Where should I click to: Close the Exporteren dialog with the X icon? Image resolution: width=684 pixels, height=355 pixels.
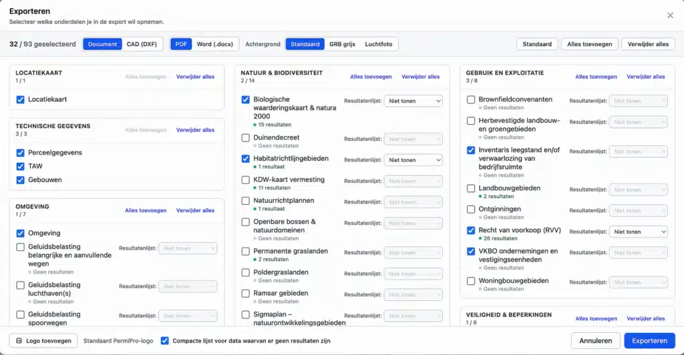click(x=670, y=15)
